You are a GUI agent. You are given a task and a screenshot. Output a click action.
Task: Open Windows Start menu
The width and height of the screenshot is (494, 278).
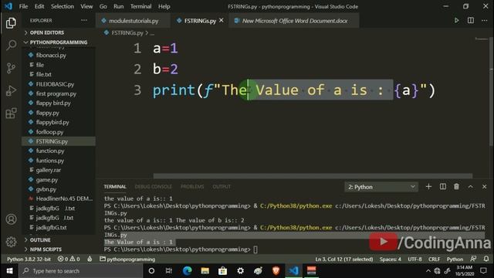9,271
